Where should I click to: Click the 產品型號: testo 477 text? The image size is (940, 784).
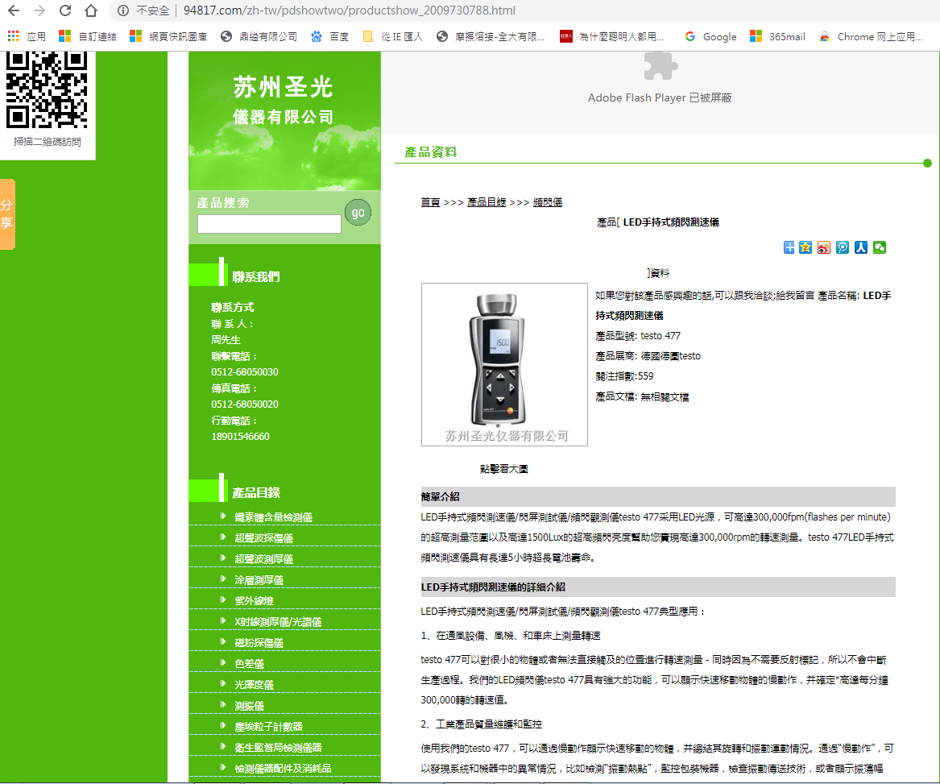638,336
